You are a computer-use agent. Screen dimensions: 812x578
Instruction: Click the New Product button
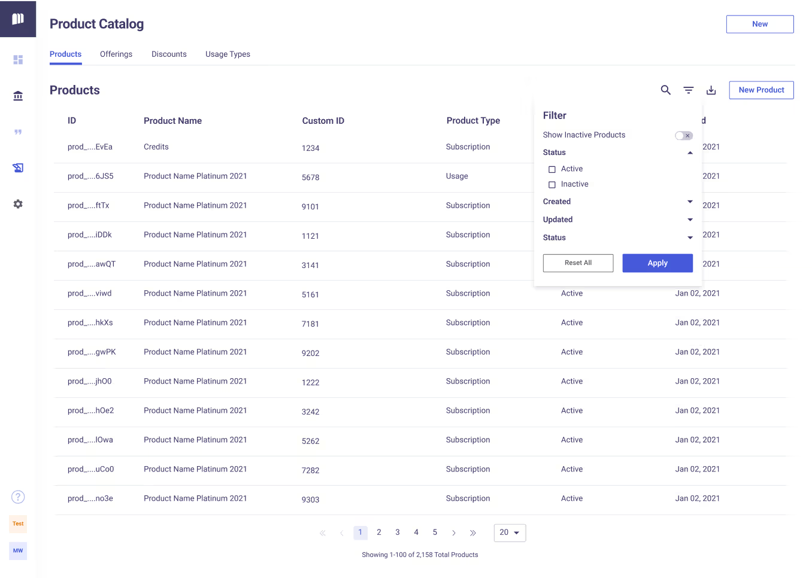pyautogui.click(x=761, y=90)
